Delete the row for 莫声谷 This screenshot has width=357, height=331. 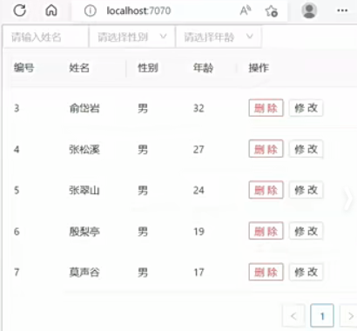pos(266,272)
